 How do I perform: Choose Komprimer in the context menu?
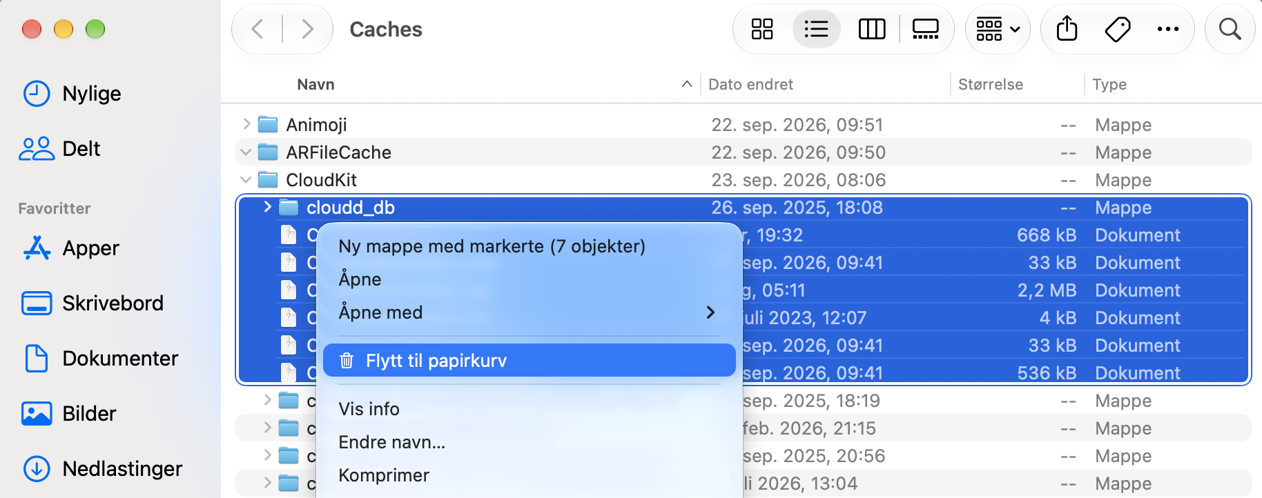pyautogui.click(x=529, y=475)
